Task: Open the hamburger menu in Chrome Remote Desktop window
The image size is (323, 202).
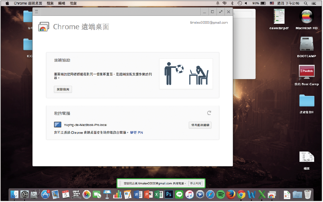Action: coord(37,12)
